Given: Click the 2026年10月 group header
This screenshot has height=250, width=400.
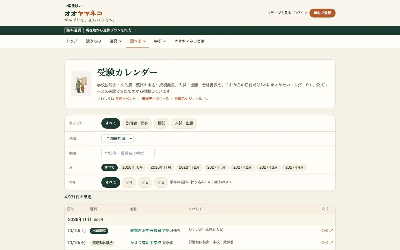Looking at the screenshot, I should pos(200,220).
